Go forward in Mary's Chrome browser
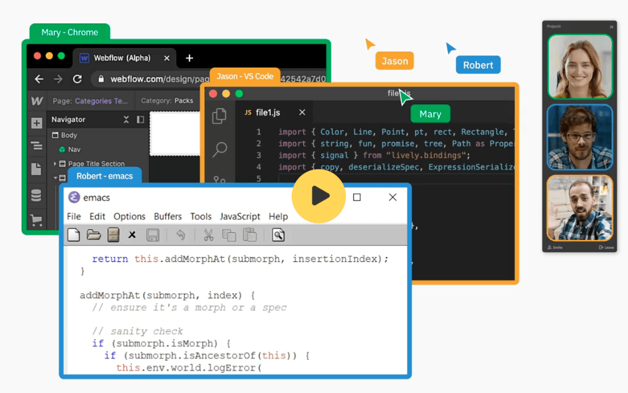The height and width of the screenshot is (393, 628). (58, 79)
